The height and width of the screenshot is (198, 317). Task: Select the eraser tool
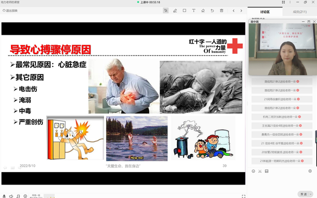(x=203, y=10)
